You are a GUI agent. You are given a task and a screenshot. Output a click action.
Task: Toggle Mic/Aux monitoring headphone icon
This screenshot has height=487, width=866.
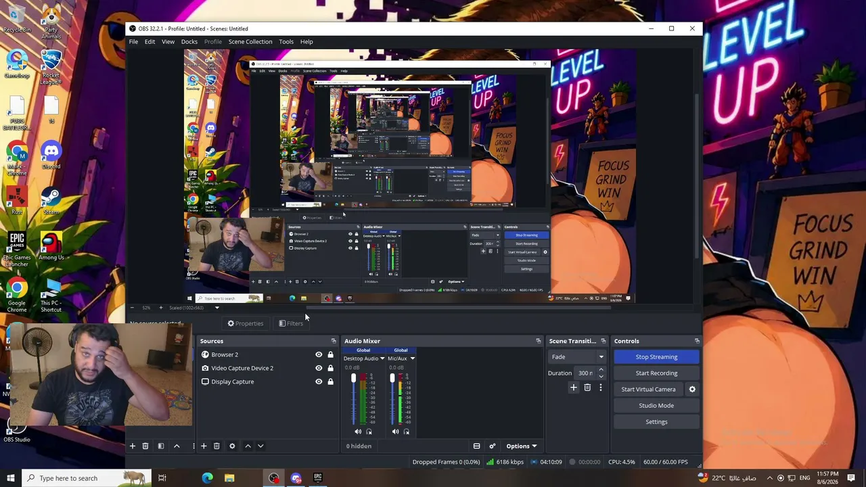[407, 432]
